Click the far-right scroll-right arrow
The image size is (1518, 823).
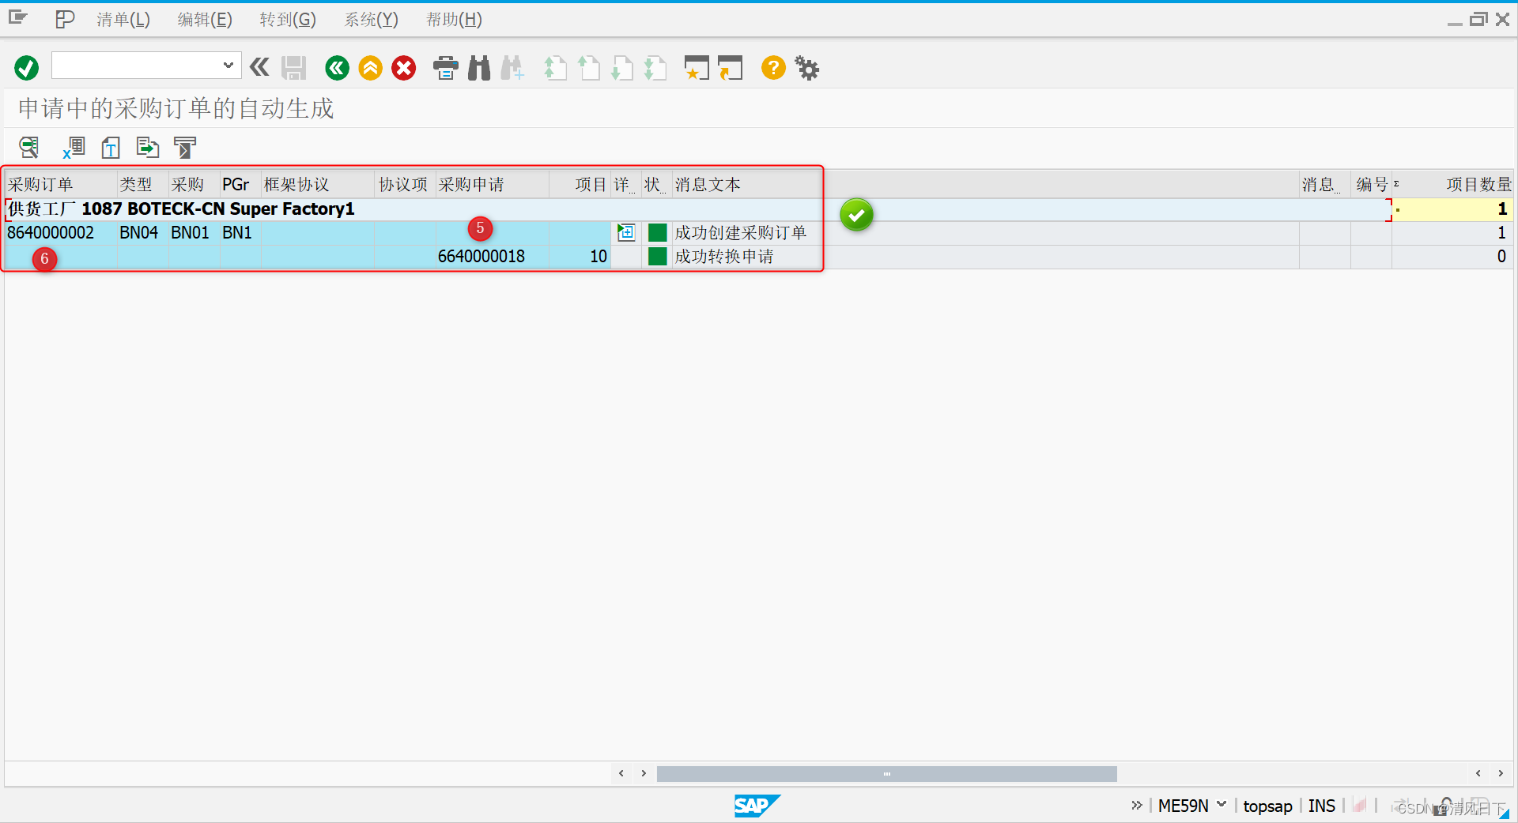1501,773
